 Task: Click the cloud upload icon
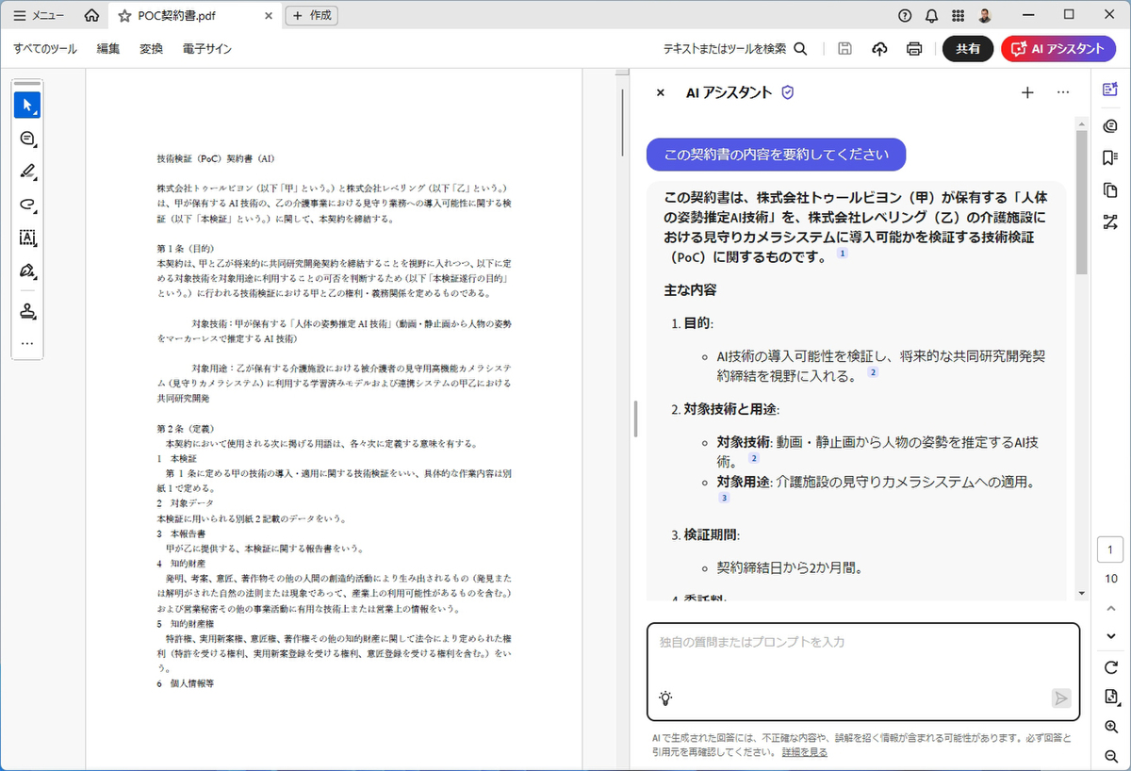tap(879, 49)
